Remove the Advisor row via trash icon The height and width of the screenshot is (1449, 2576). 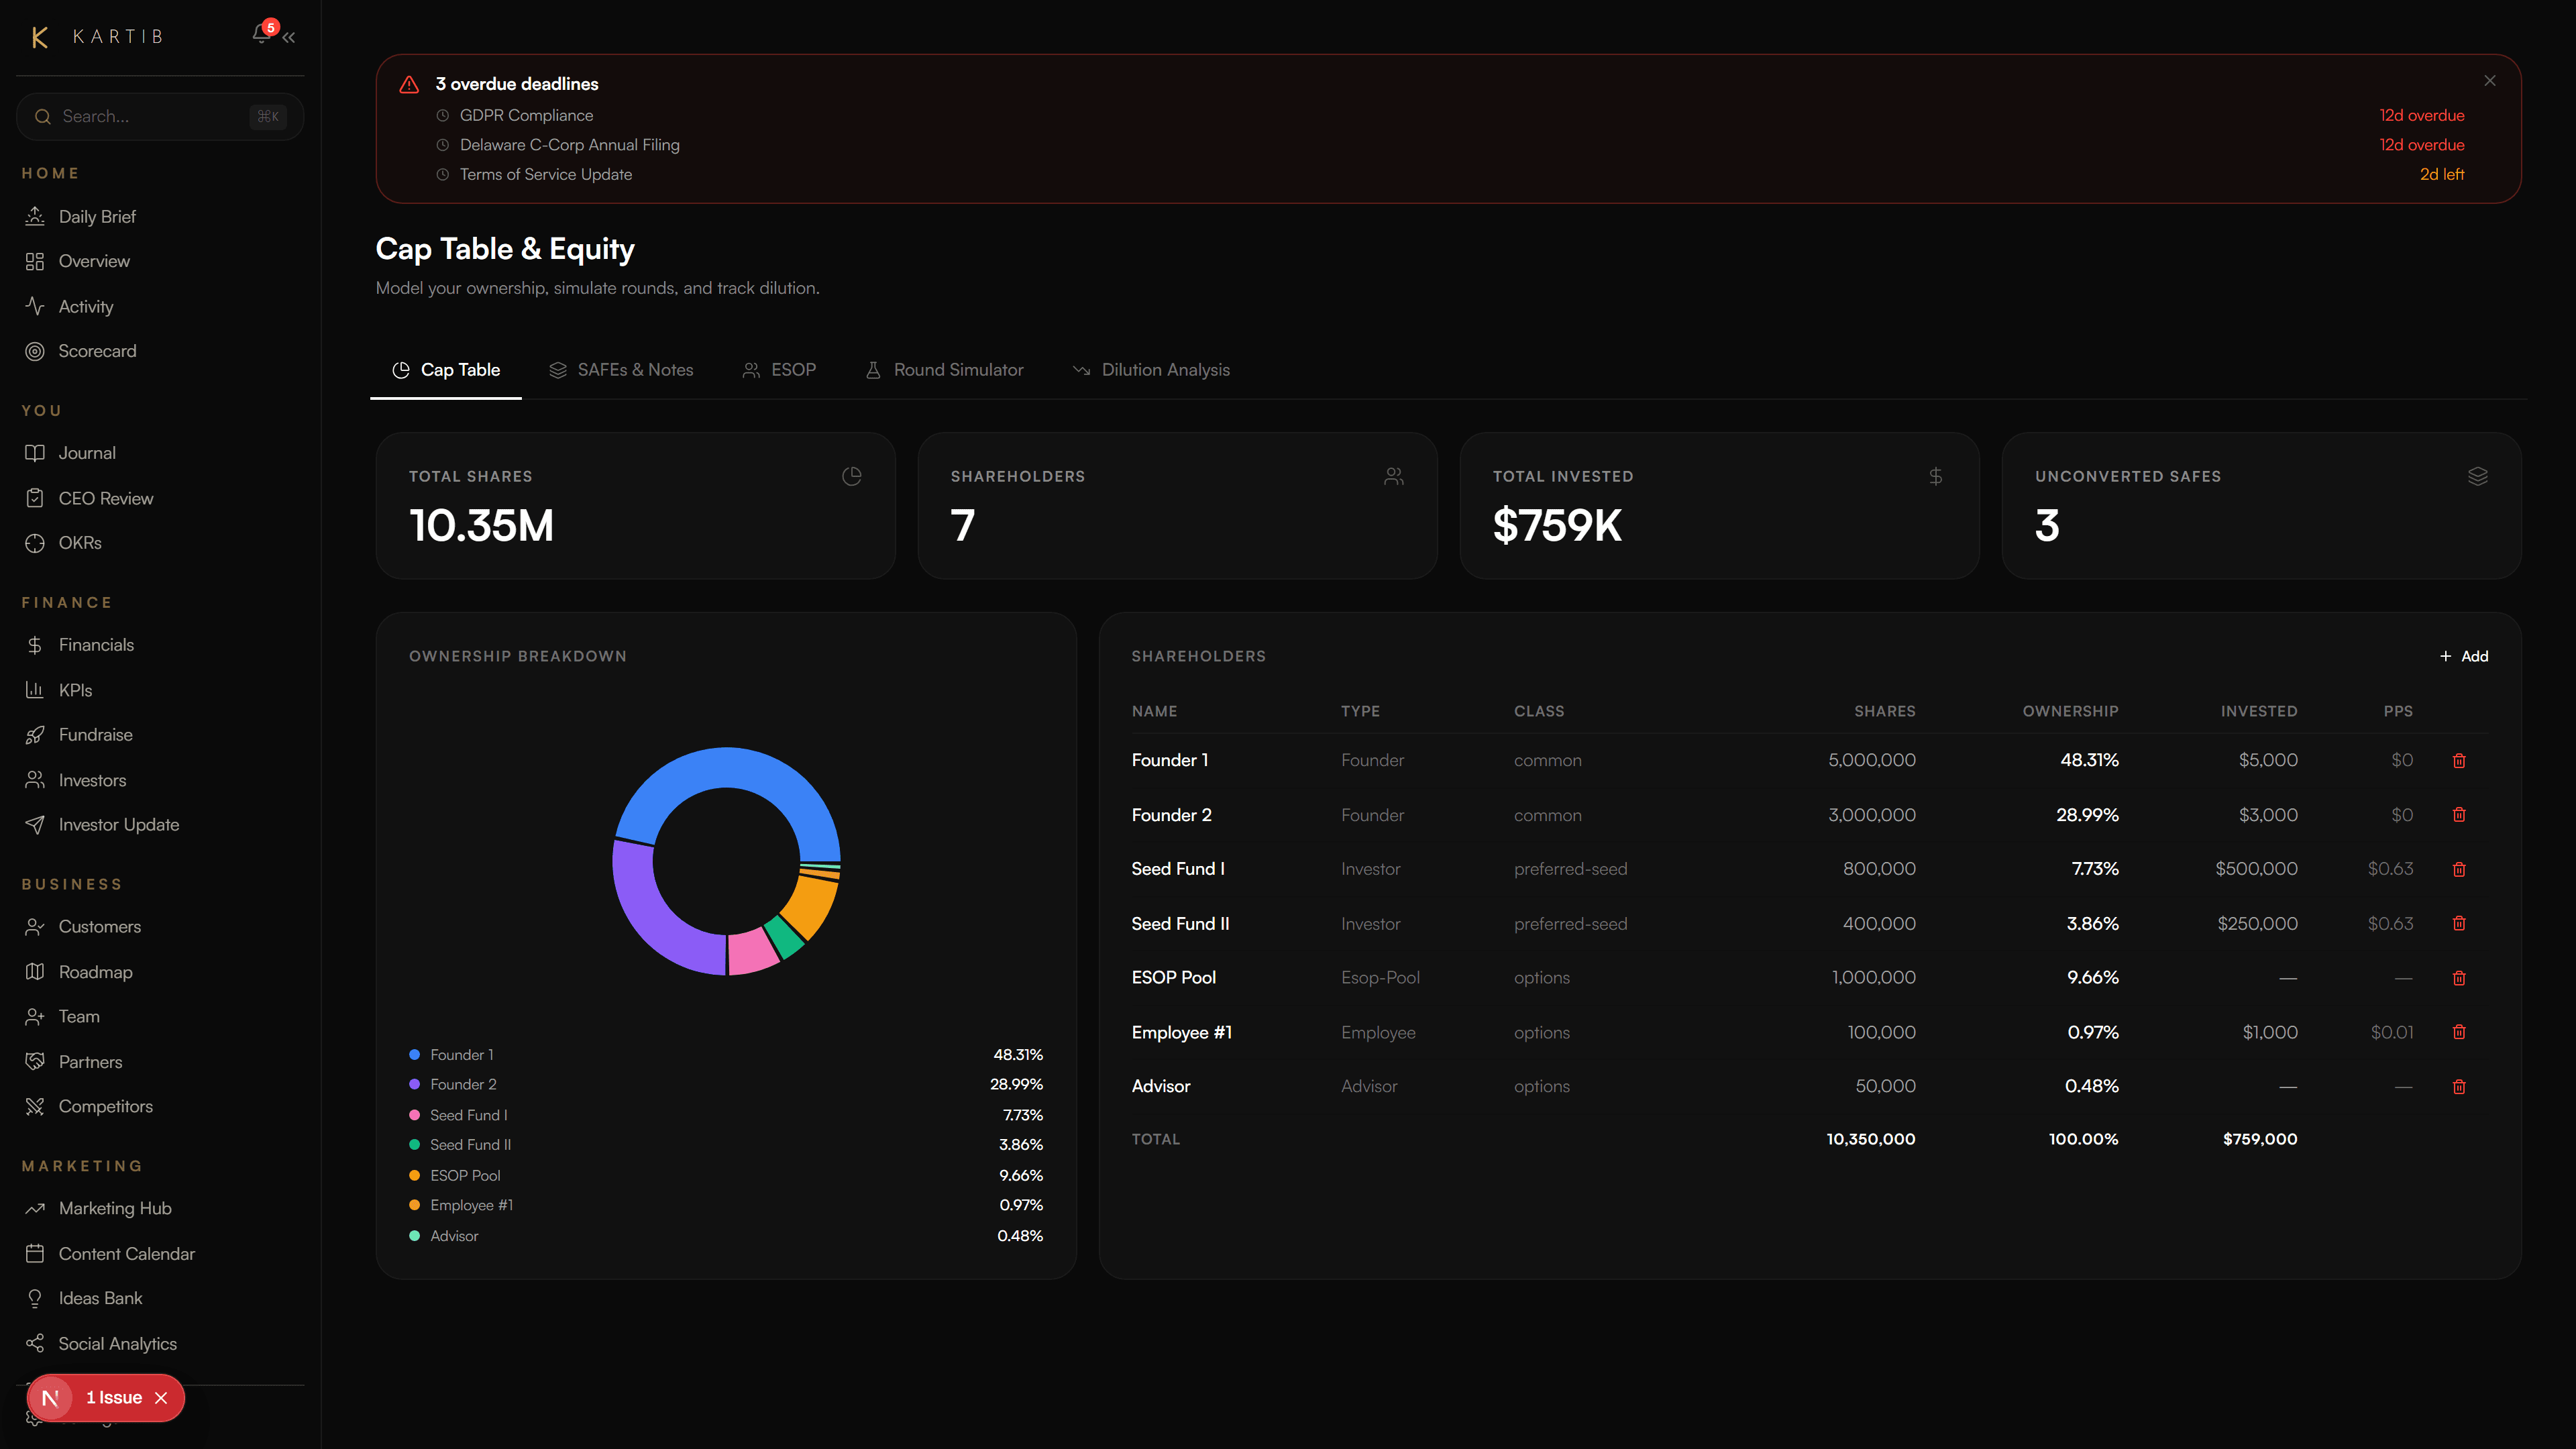click(2459, 1087)
